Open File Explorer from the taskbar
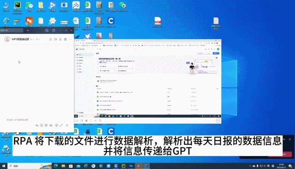295x169 pixels. click(x=64, y=166)
